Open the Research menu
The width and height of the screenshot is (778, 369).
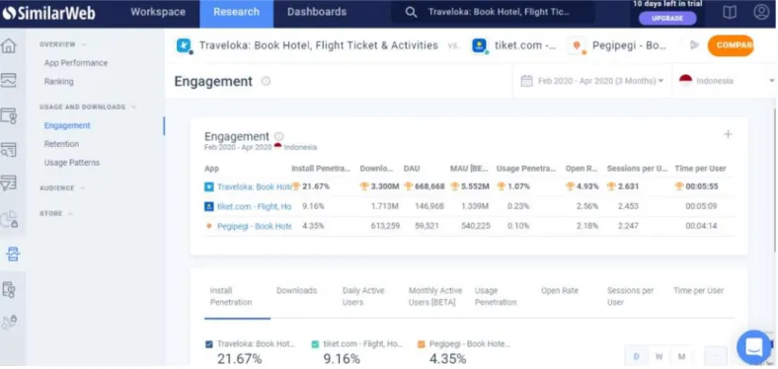[236, 13]
